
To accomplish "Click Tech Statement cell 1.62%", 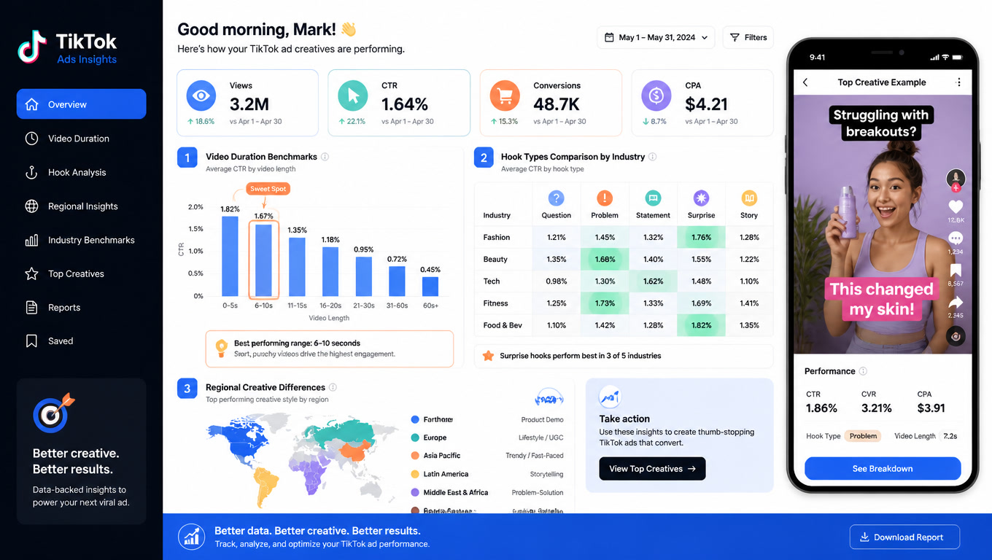I will [653, 281].
